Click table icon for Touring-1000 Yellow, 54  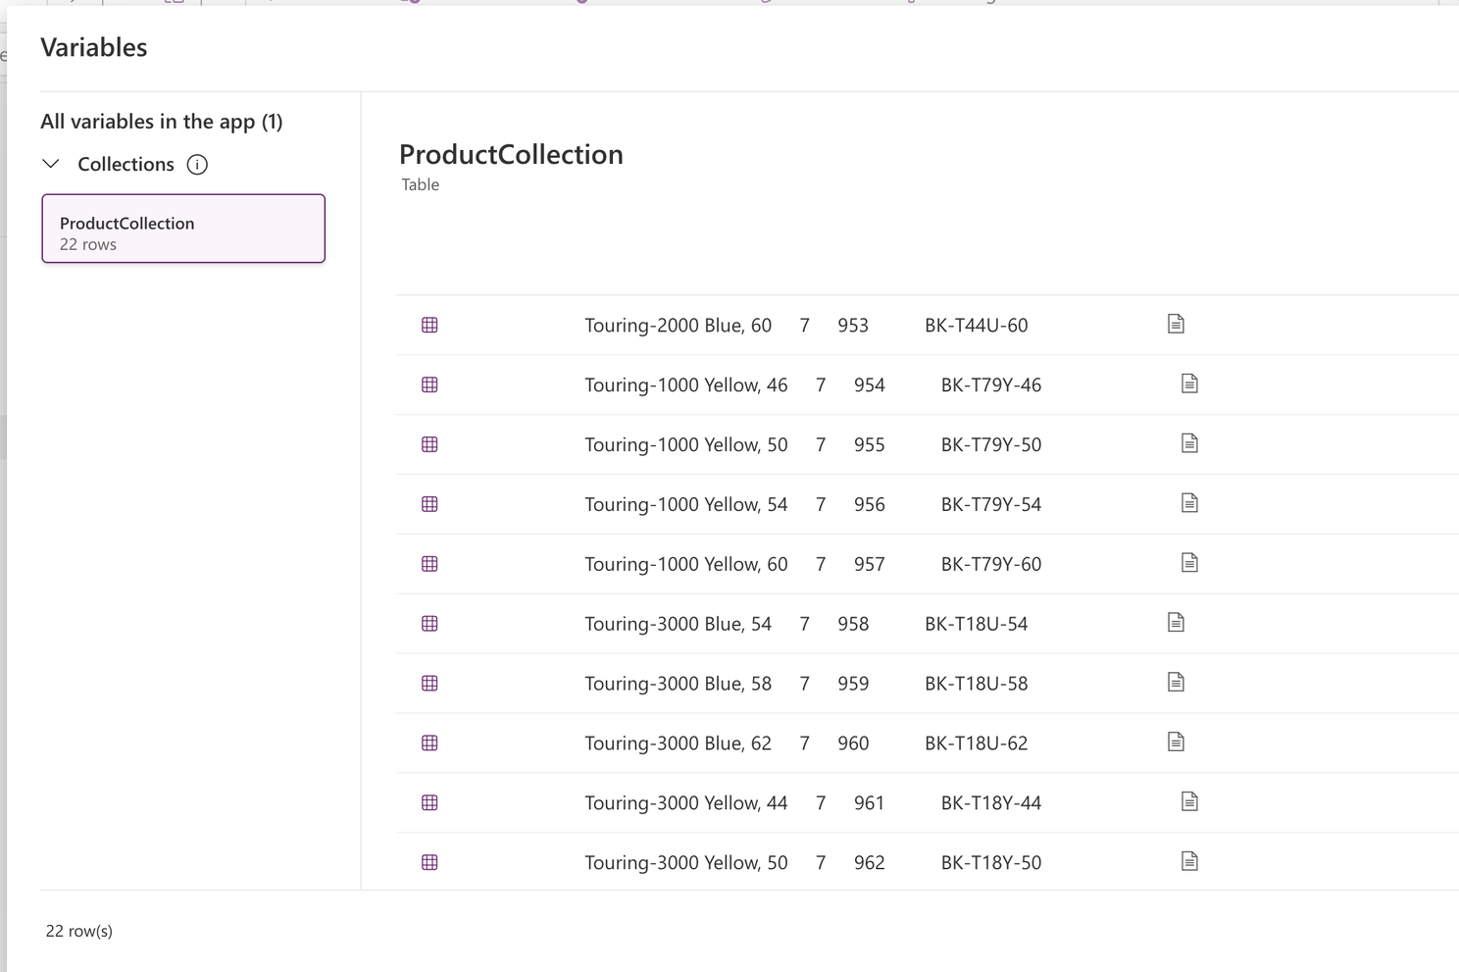(x=429, y=504)
